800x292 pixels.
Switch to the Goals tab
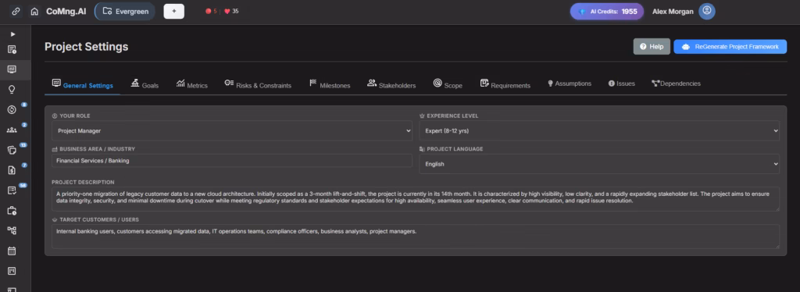(x=145, y=84)
